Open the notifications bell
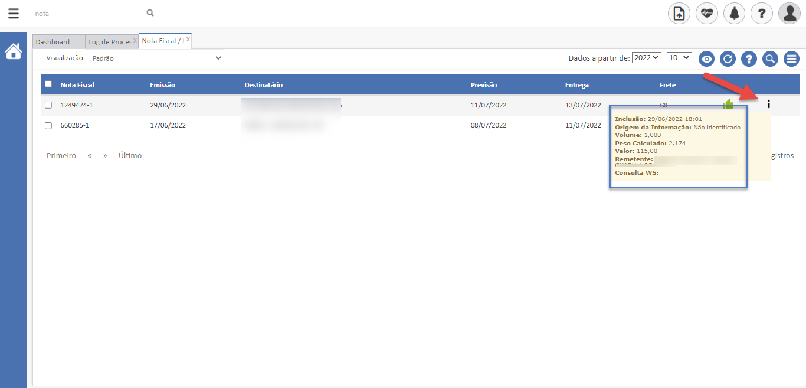 [734, 13]
